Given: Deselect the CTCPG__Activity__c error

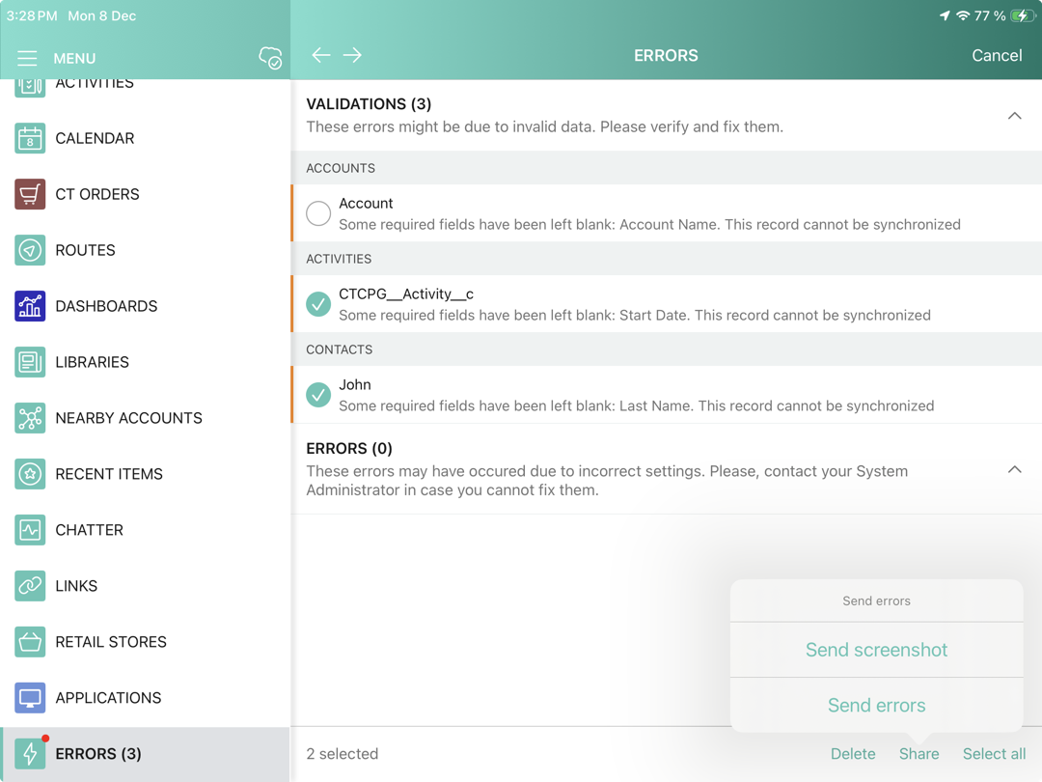Looking at the screenshot, I should click(318, 304).
